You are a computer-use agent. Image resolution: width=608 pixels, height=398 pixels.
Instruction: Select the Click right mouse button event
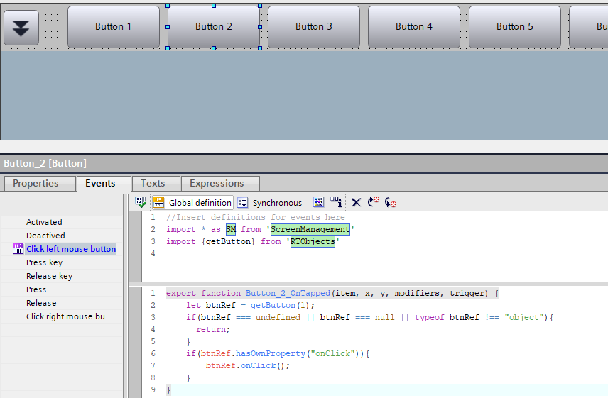click(69, 316)
